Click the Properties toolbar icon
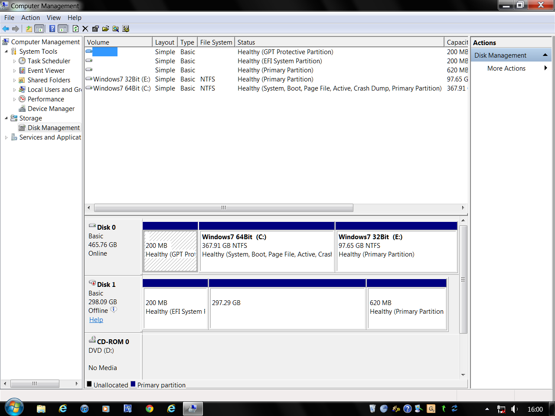The image size is (555, 416). (x=95, y=29)
